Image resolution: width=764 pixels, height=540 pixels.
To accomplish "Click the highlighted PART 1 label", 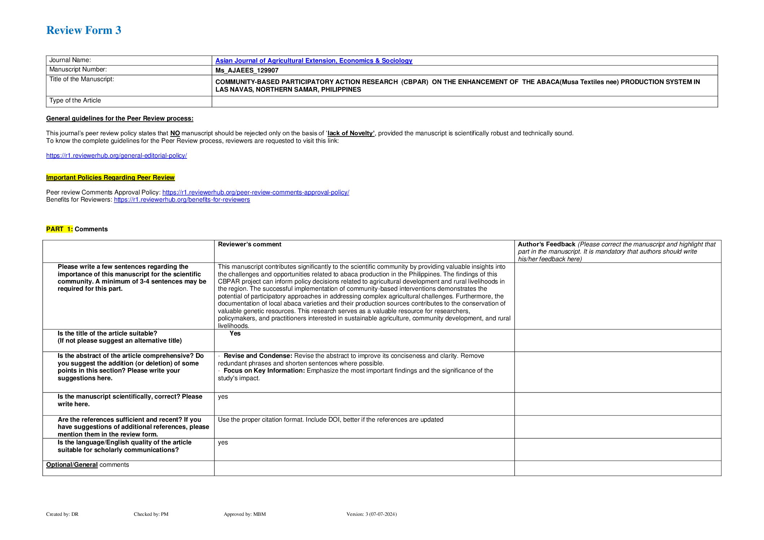I will click(x=59, y=229).
